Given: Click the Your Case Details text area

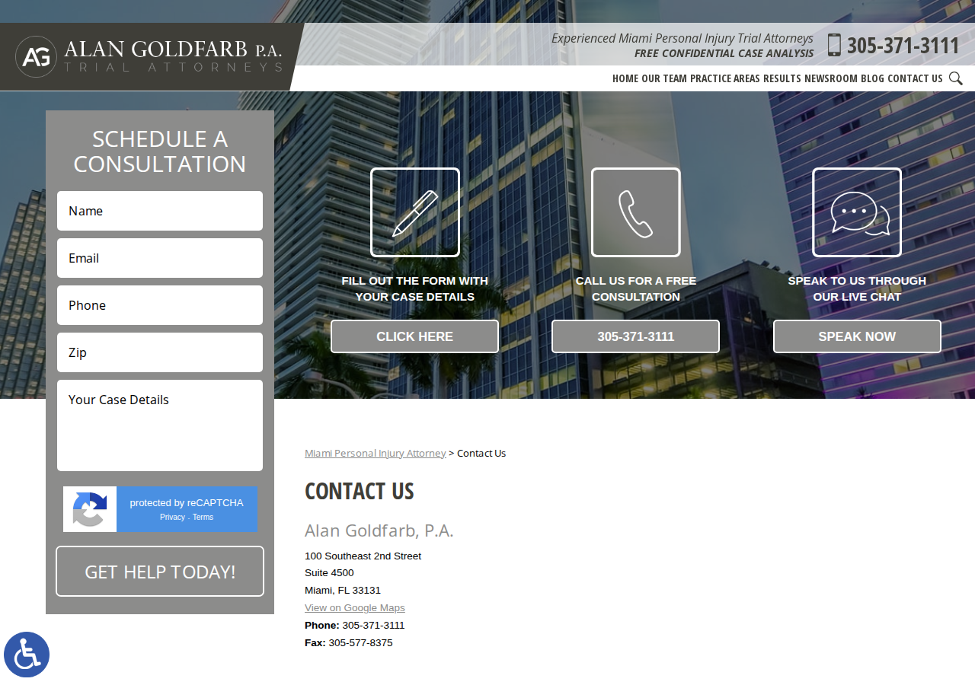Looking at the screenshot, I should point(160,425).
